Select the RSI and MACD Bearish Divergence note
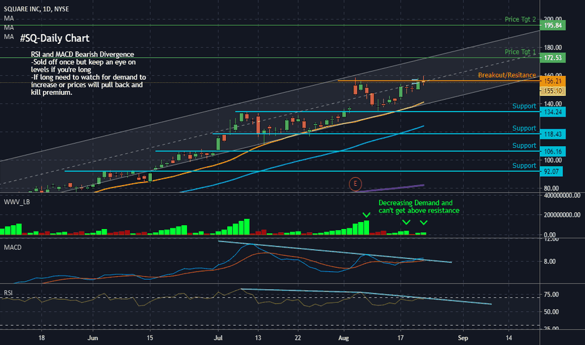Screen dimensions: 585x345 pos(89,73)
